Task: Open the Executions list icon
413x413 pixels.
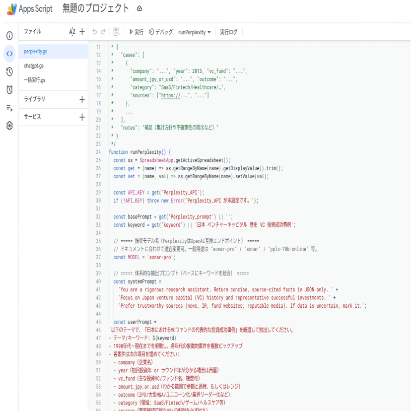Action: coord(9,108)
